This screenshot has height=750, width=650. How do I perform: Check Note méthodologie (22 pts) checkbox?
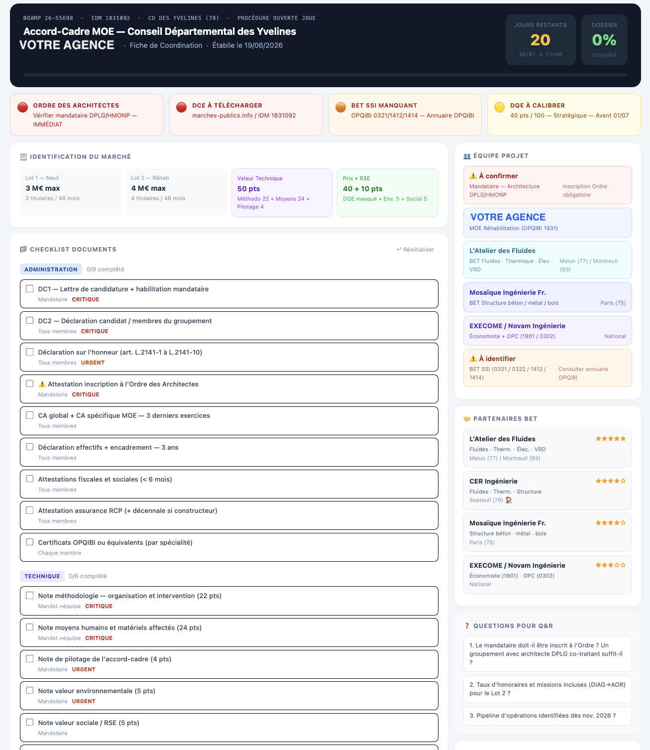(30, 596)
